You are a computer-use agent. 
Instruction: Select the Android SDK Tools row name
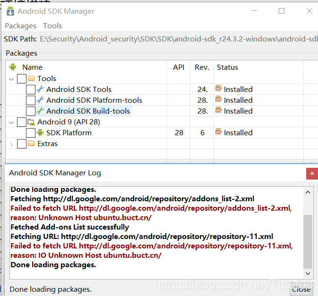point(79,89)
